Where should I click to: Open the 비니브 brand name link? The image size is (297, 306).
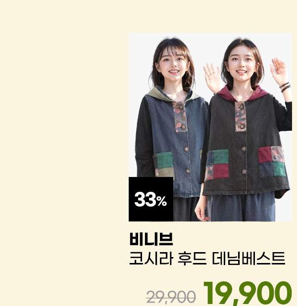(x=151, y=239)
